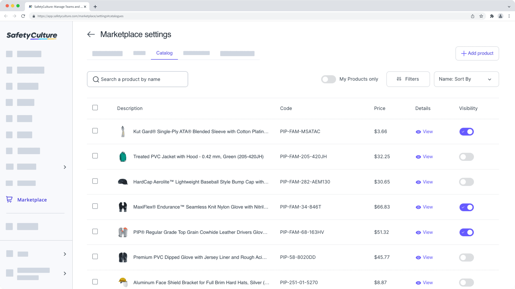
Task: Tick the select-all checkbox in table header
Action: [x=95, y=108]
